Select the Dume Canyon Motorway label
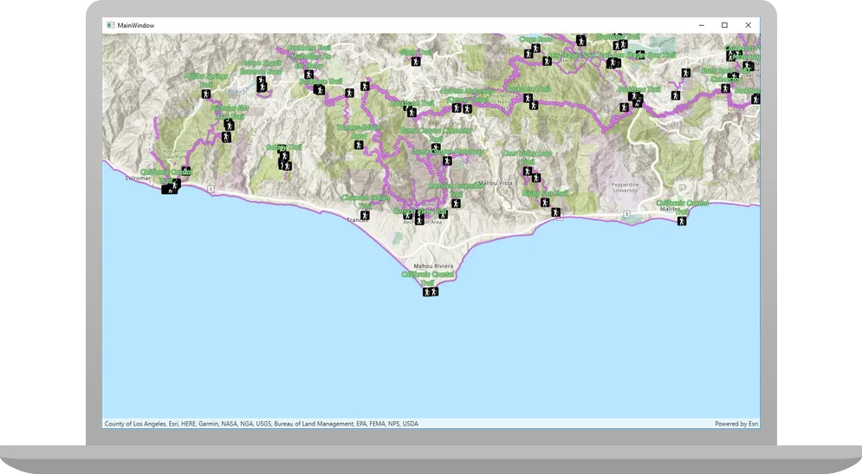Screen dimensions: 862x474 click(x=448, y=152)
